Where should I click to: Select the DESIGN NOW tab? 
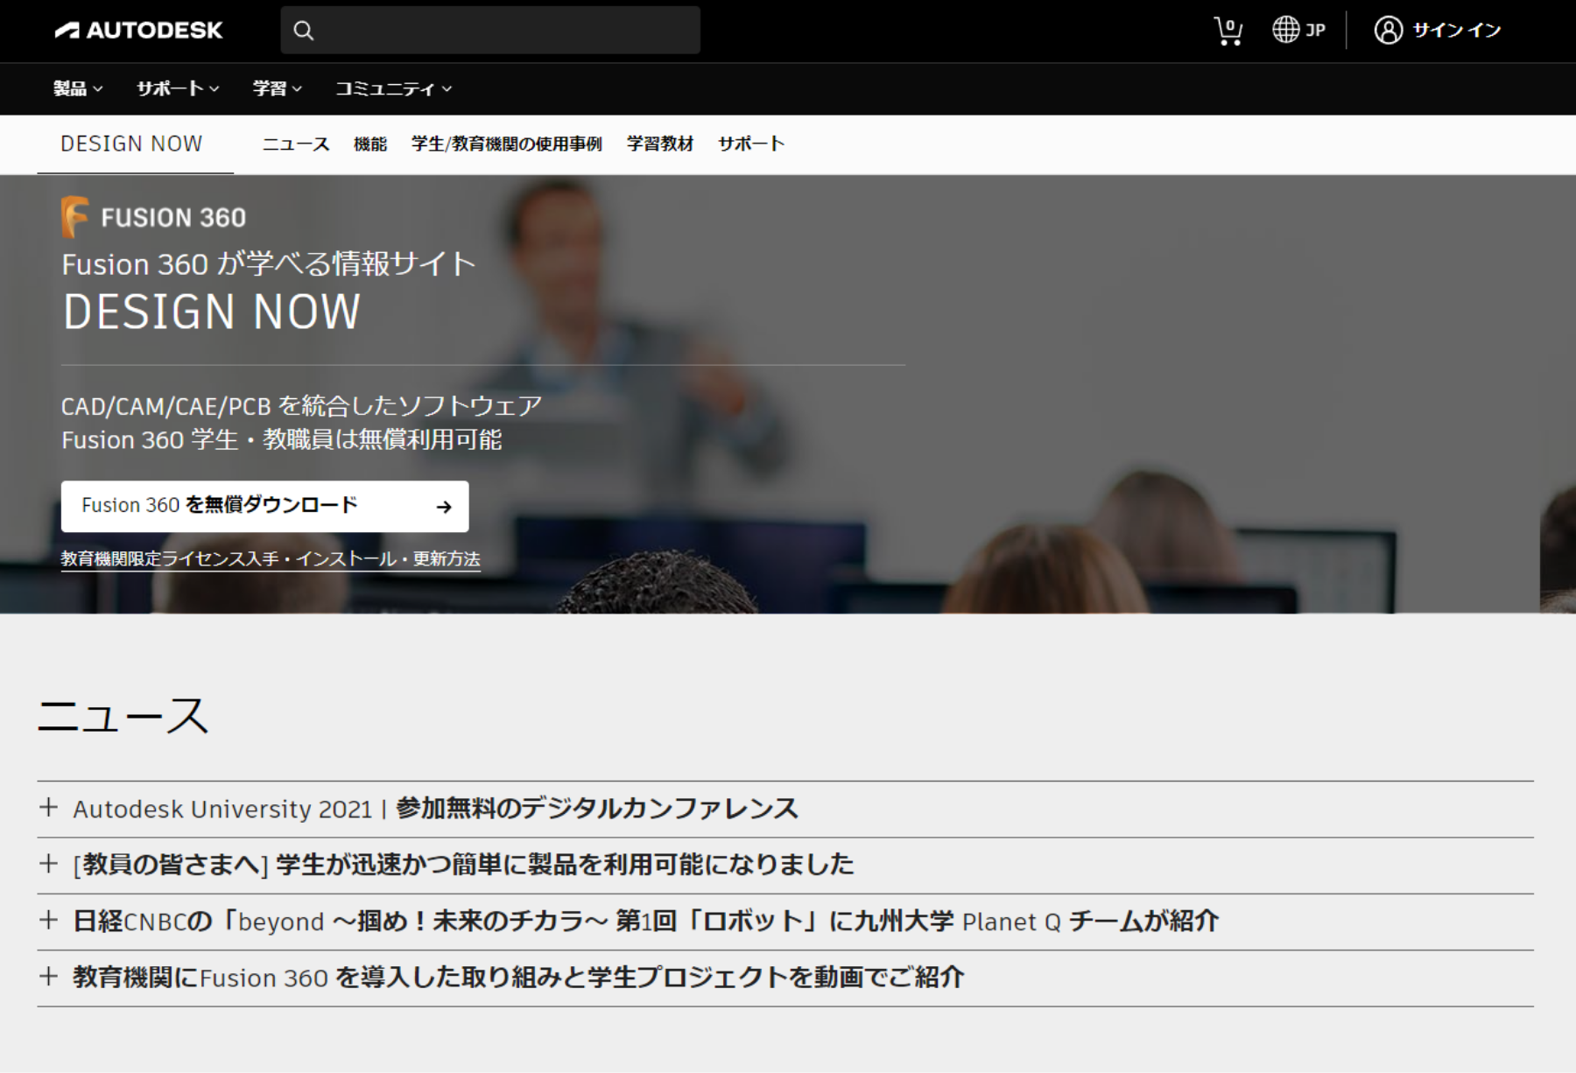point(131,144)
